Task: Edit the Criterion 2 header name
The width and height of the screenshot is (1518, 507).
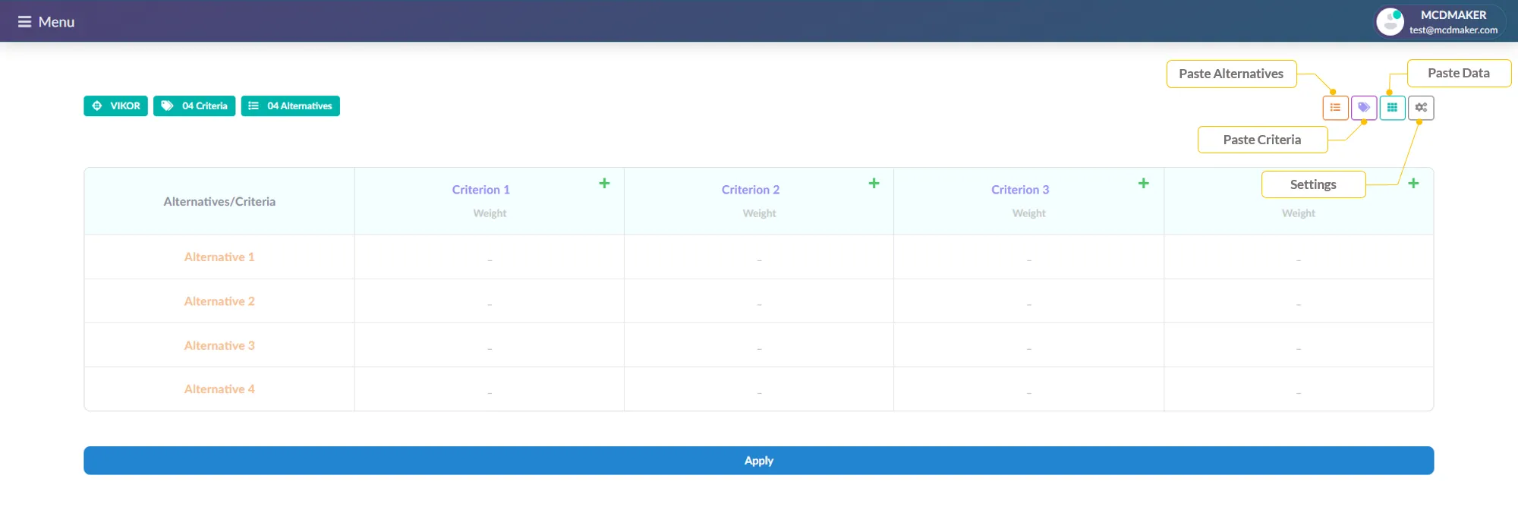Action: click(x=750, y=190)
